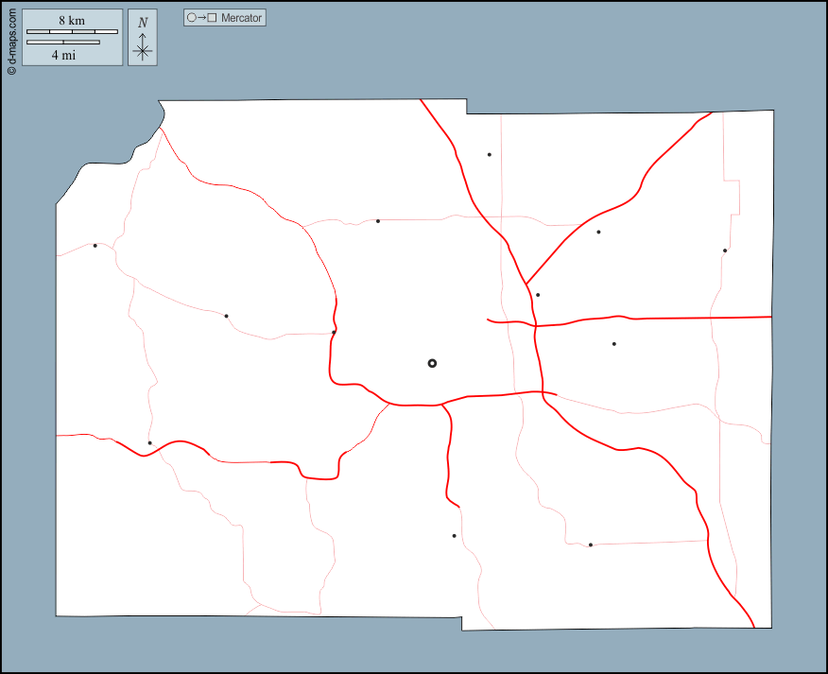Click the "8 km" scale text
The height and width of the screenshot is (674, 828).
[72, 21]
